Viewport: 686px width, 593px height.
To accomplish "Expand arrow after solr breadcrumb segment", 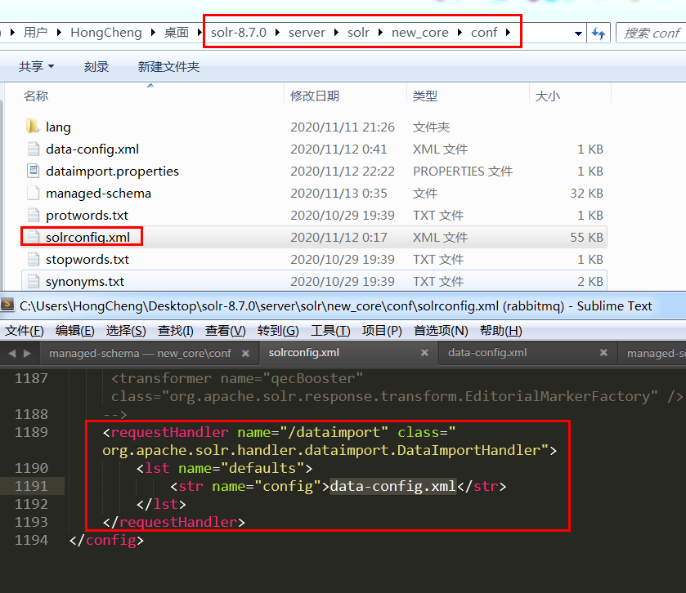I will [x=380, y=33].
